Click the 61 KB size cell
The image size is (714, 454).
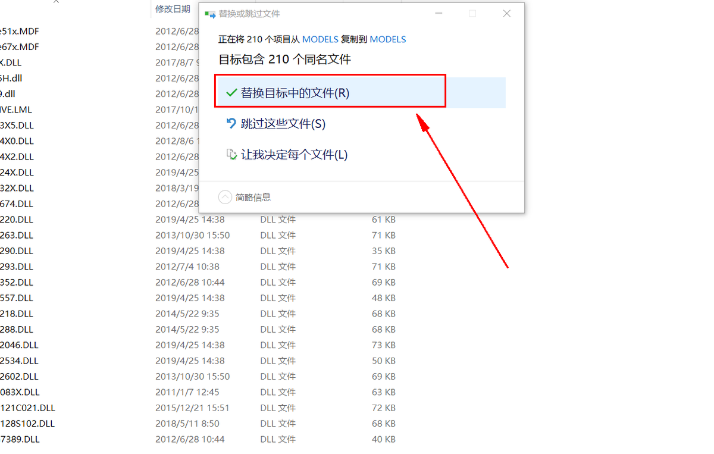click(384, 220)
